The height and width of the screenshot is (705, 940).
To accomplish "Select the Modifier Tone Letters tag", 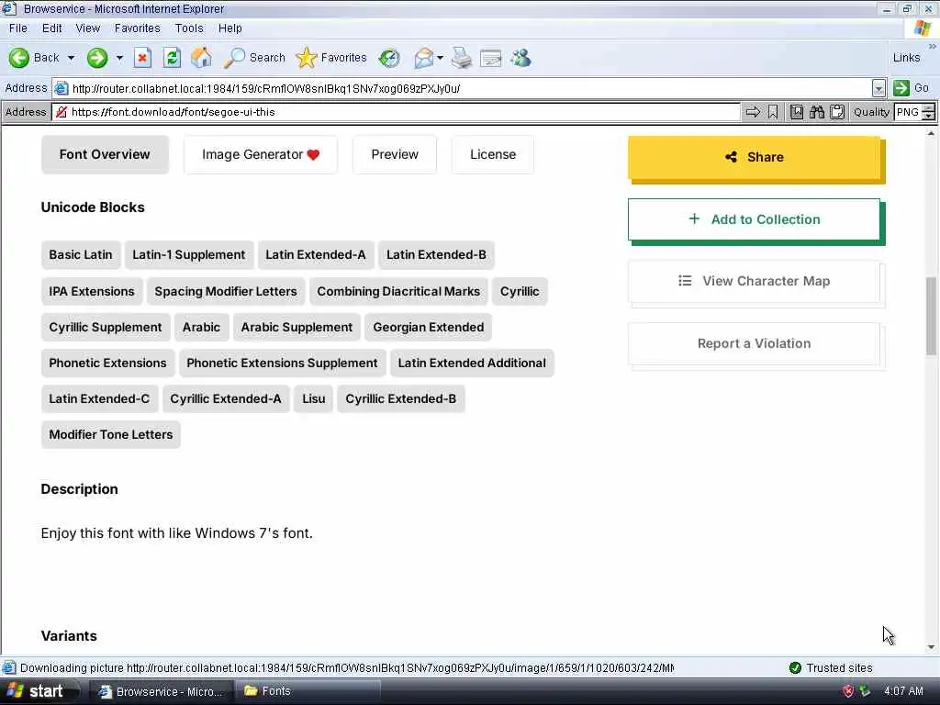I will point(111,434).
